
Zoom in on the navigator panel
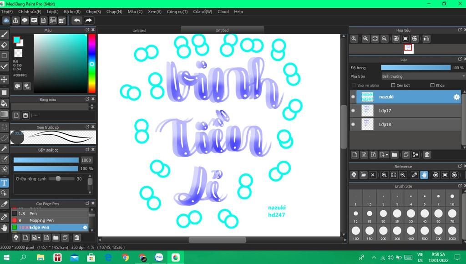(365, 39)
